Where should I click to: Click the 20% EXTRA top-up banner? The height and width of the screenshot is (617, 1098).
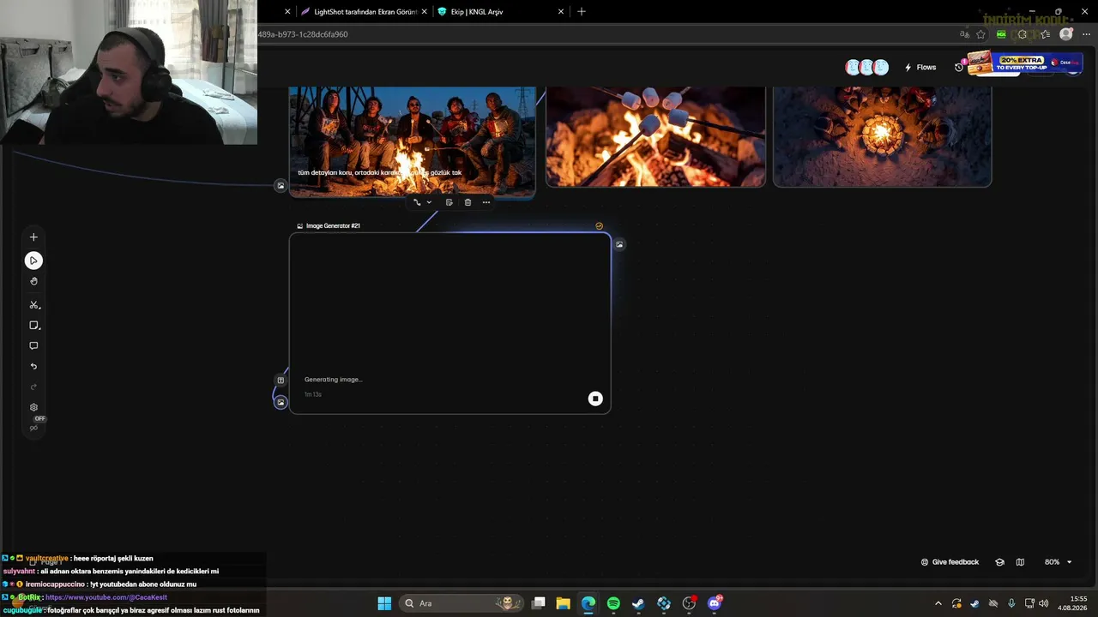pos(1023,63)
